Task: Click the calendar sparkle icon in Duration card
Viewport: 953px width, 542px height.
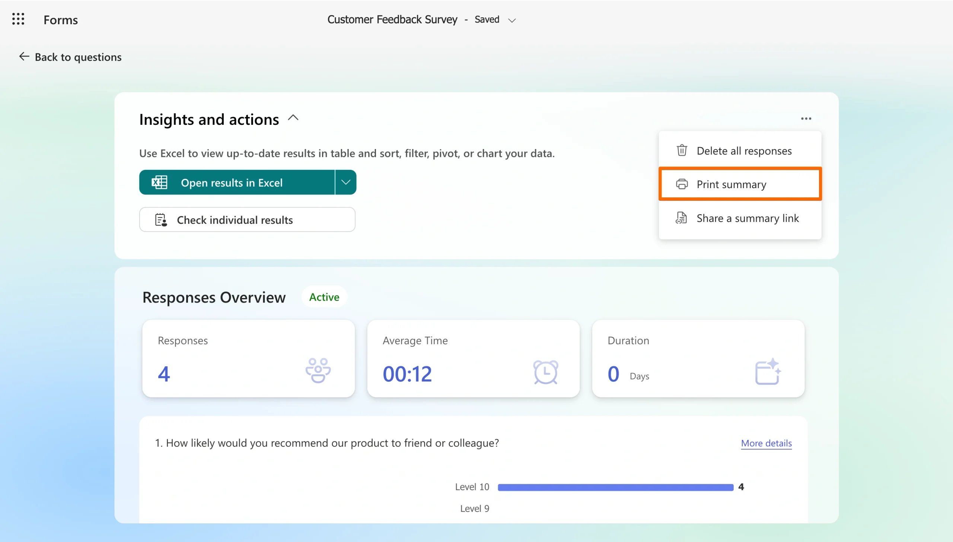Action: 768,371
